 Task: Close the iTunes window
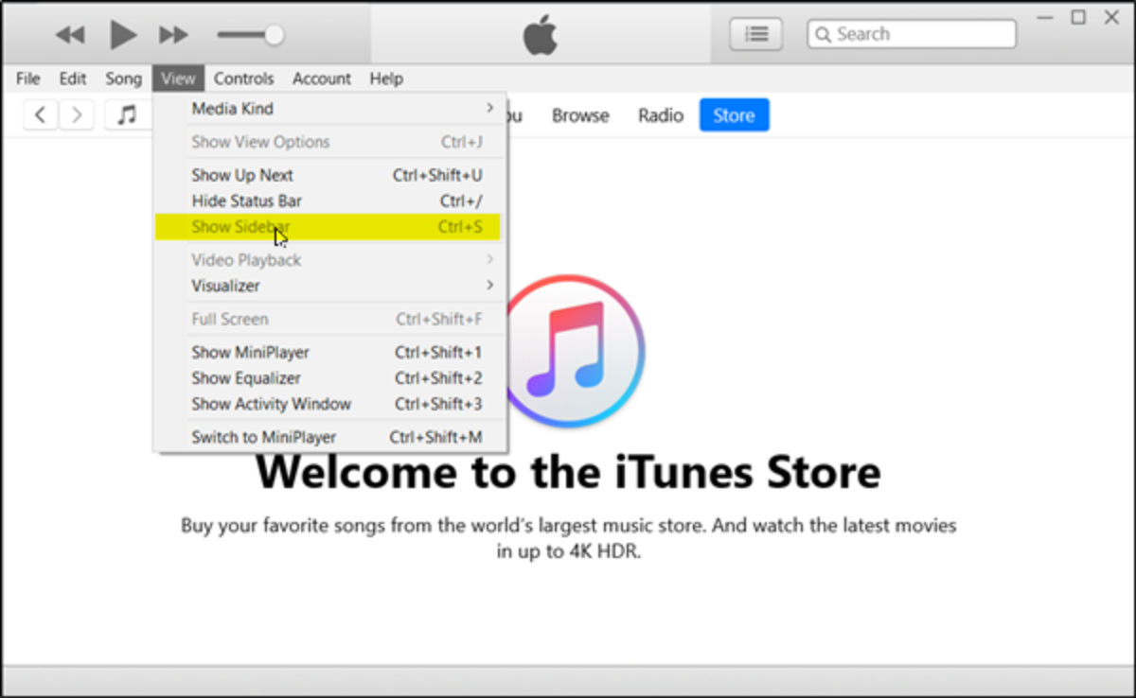(x=1112, y=17)
